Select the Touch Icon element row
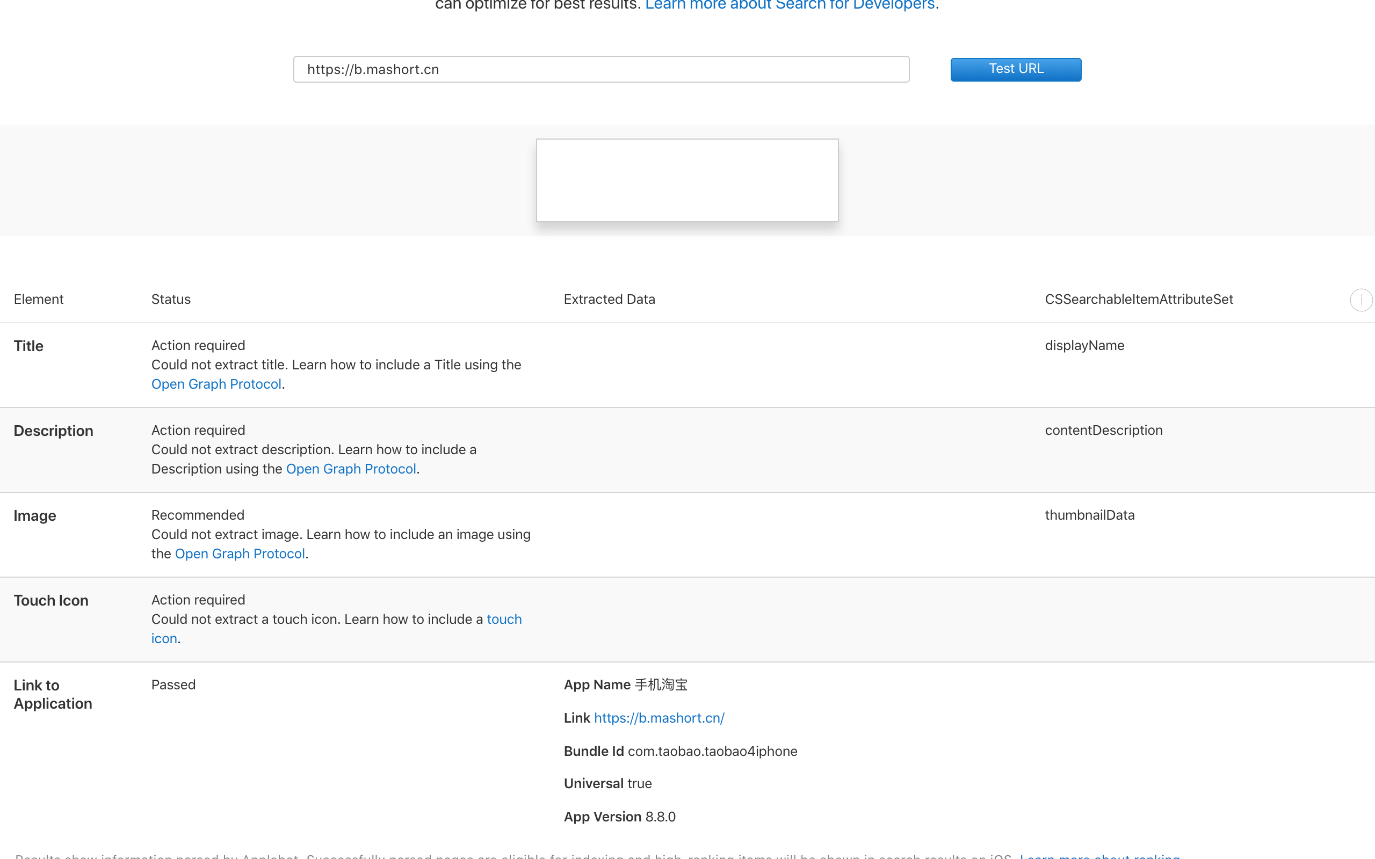Screen dimensions: 1375x859 tap(51, 600)
